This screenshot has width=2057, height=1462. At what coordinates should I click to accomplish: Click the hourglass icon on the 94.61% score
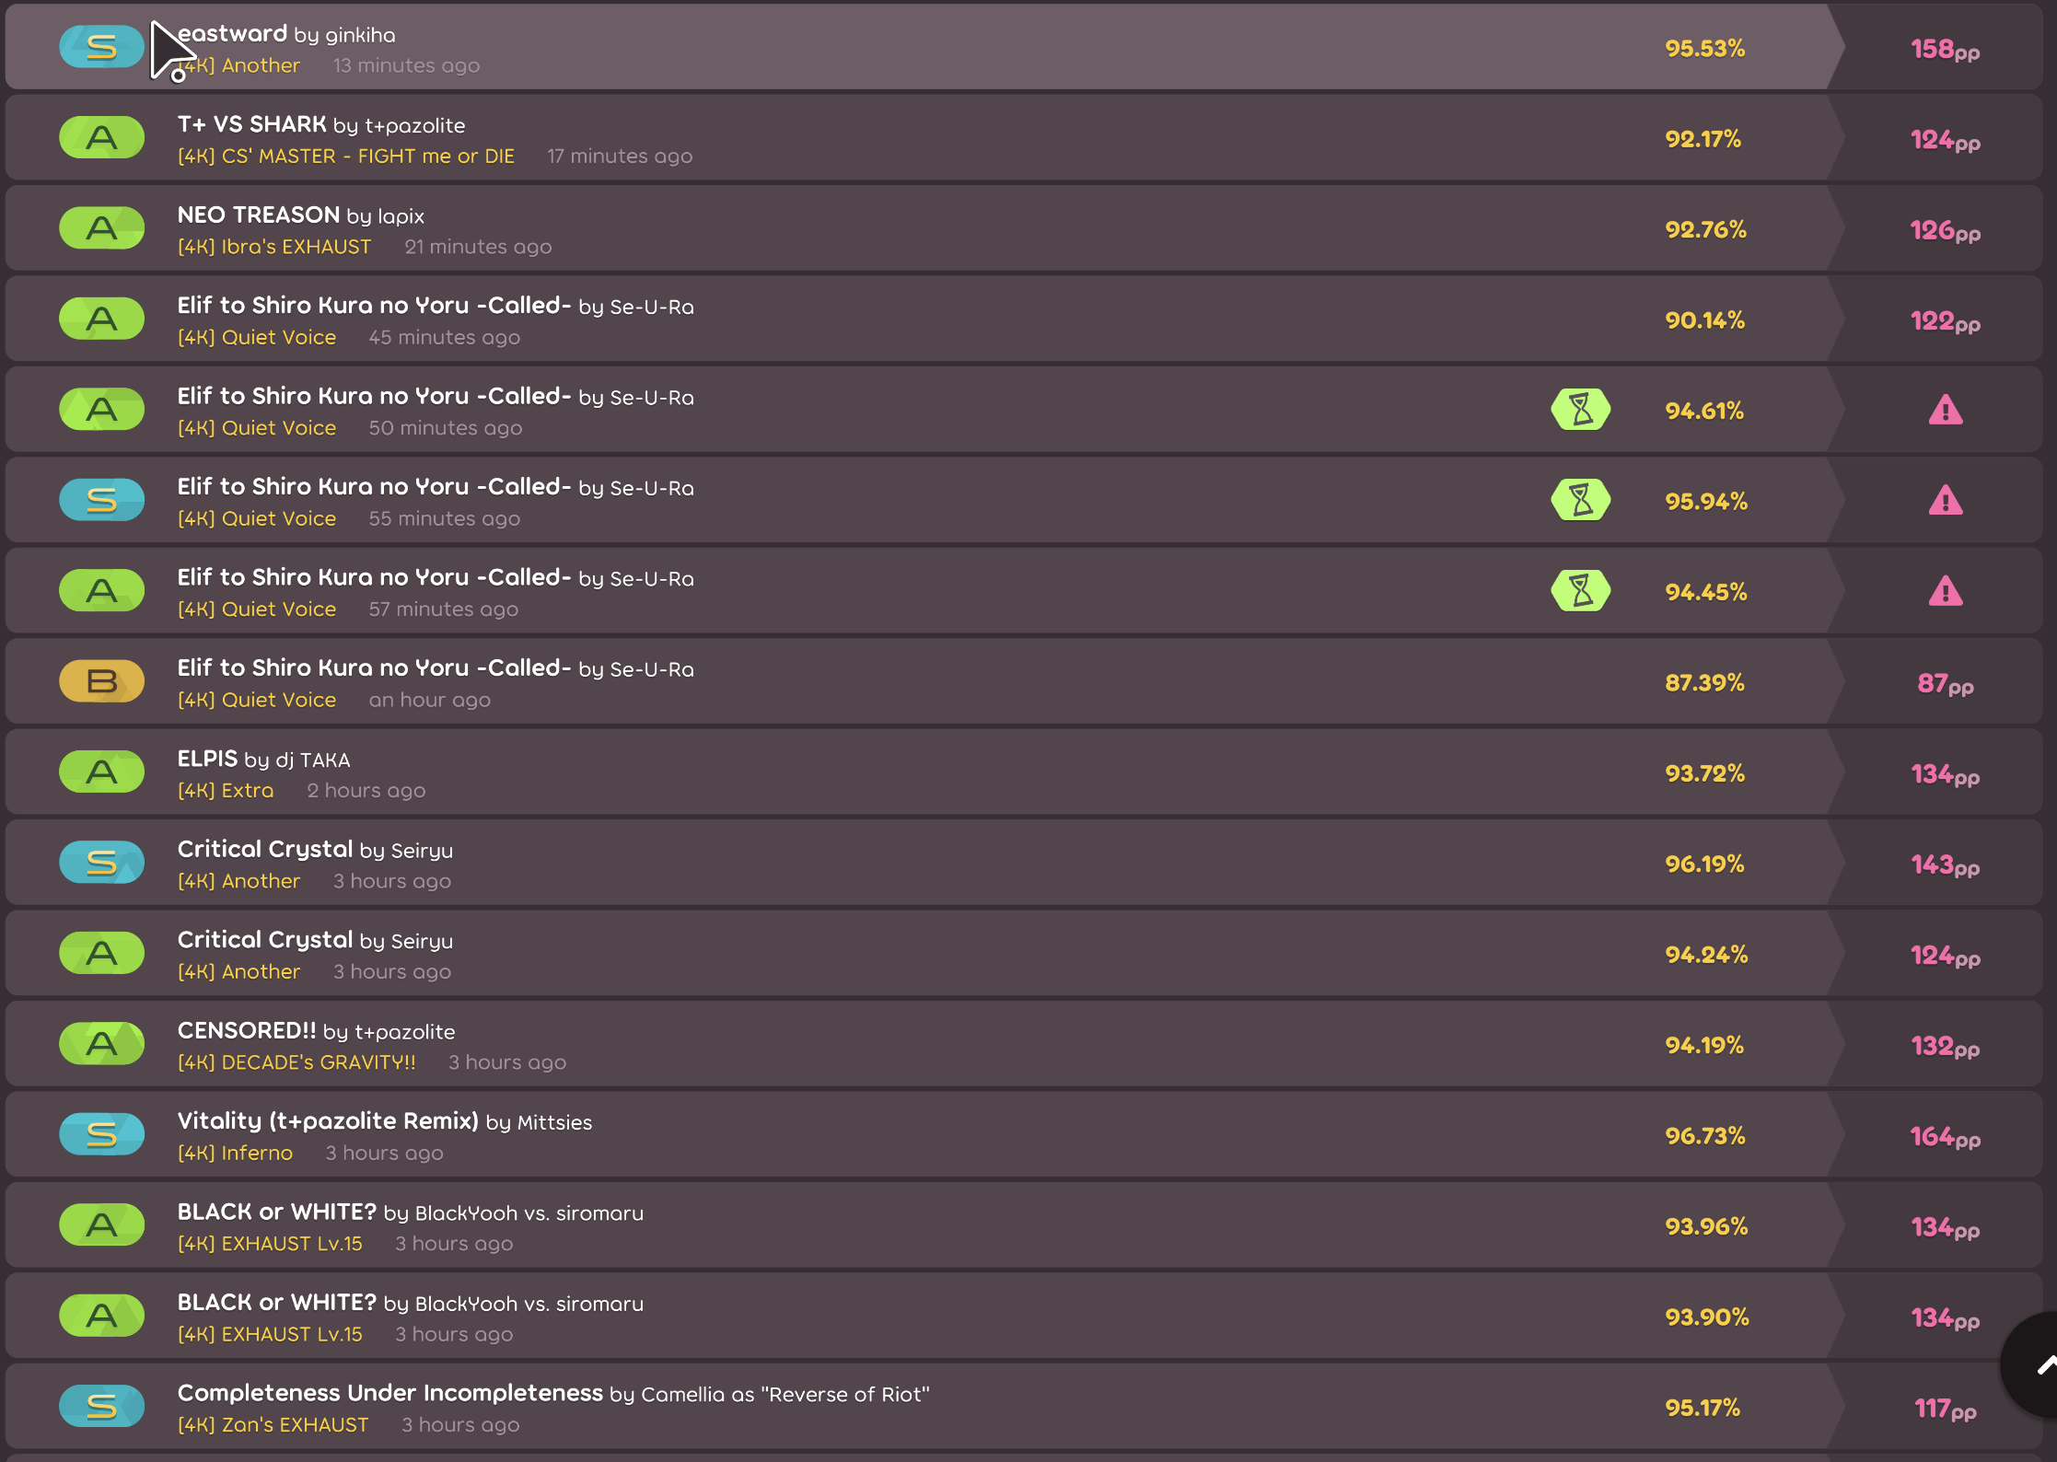click(x=1581, y=410)
